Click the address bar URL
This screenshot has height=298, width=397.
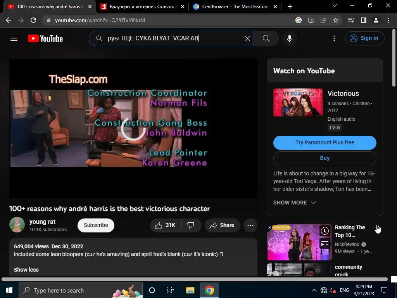point(100,20)
